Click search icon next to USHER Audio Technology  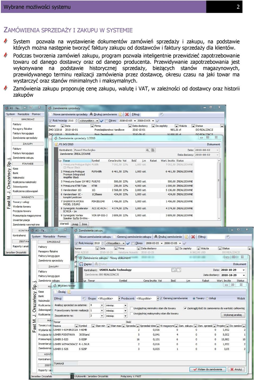click(x=174, y=270)
